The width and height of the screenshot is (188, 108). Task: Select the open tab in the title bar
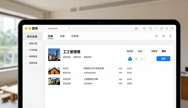pyautogui.click(x=59, y=28)
